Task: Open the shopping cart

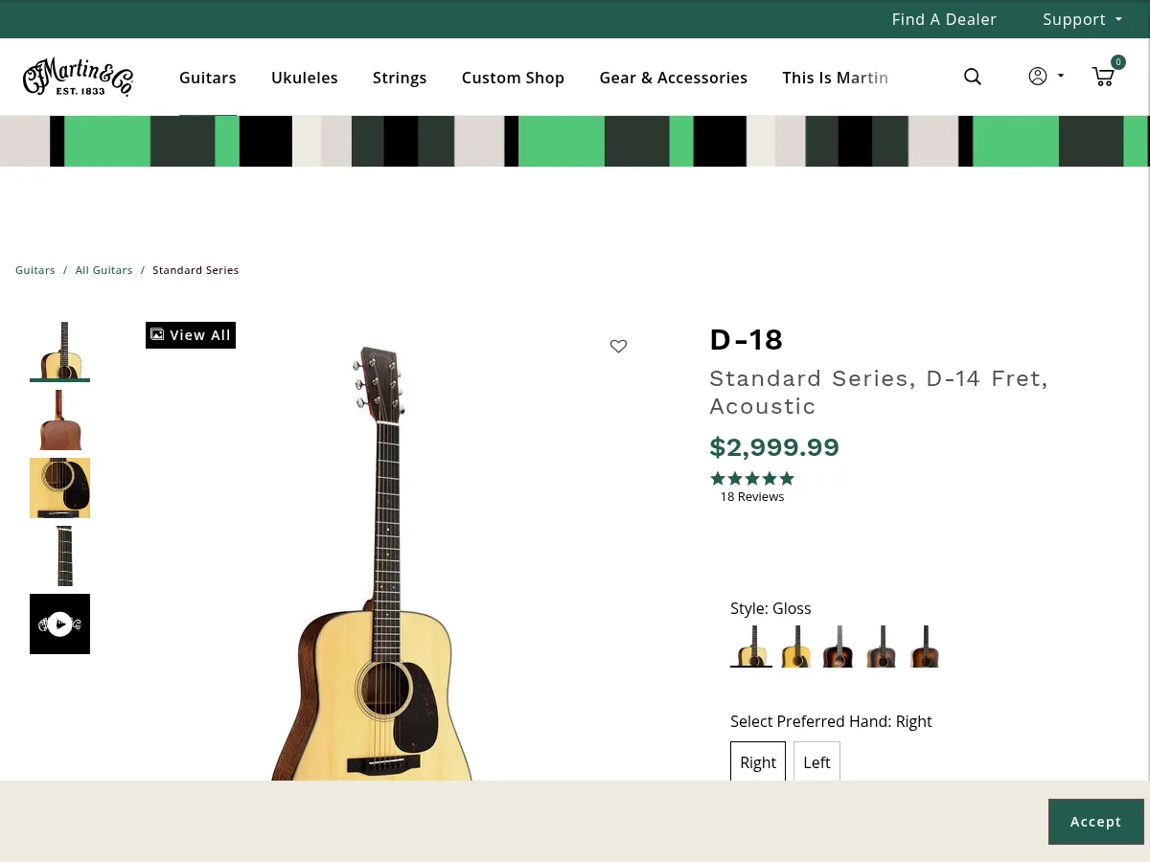Action: click(x=1103, y=77)
